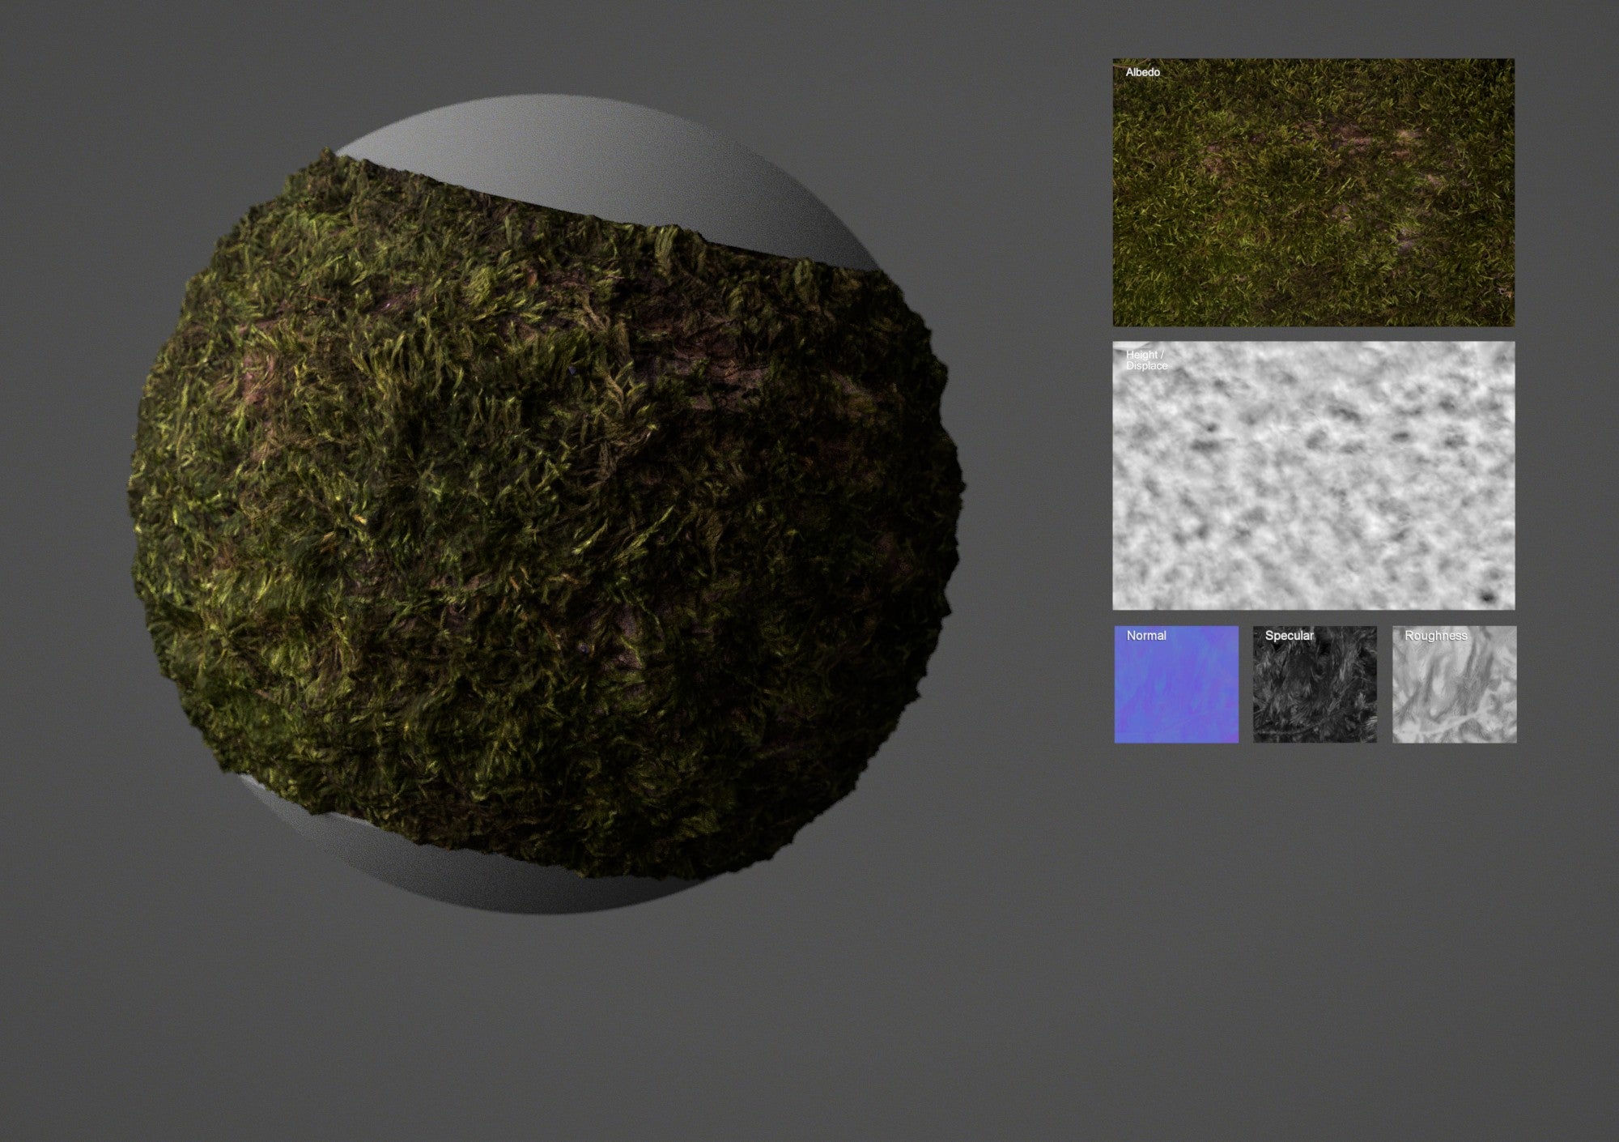Click the Normal map thumbnail

pos(1176,684)
